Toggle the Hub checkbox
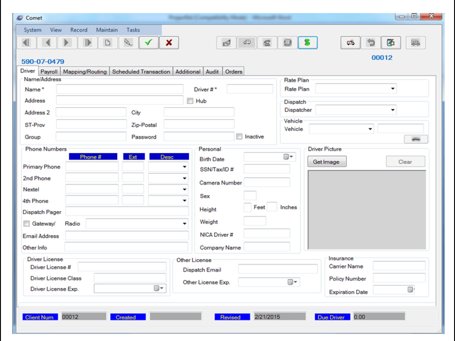The image size is (455, 341). coord(190,101)
